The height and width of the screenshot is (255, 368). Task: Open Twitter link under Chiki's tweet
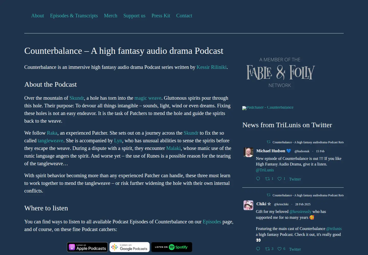click(x=295, y=249)
